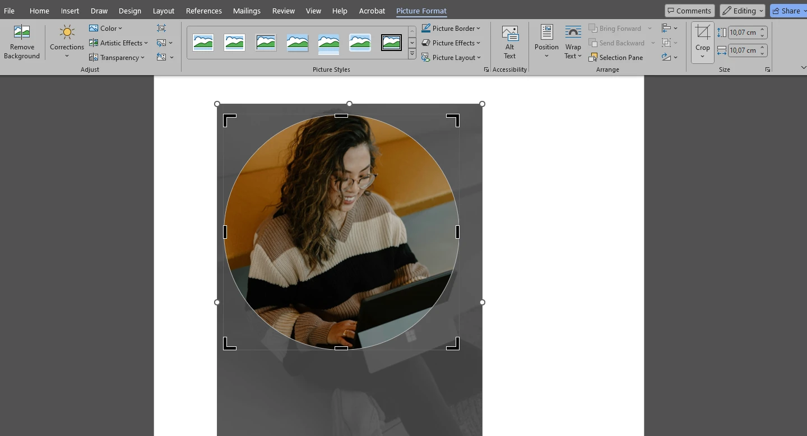Click the right-edge crop handle

coord(457,232)
